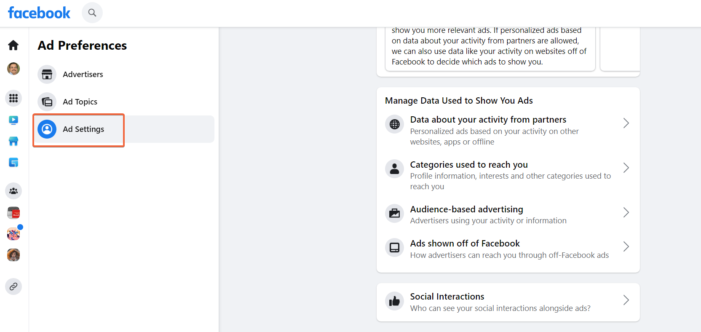701x332 pixels.
Task: Click picture-card icon beside Audience-based advertising
Action: click(x=395, y=213)
